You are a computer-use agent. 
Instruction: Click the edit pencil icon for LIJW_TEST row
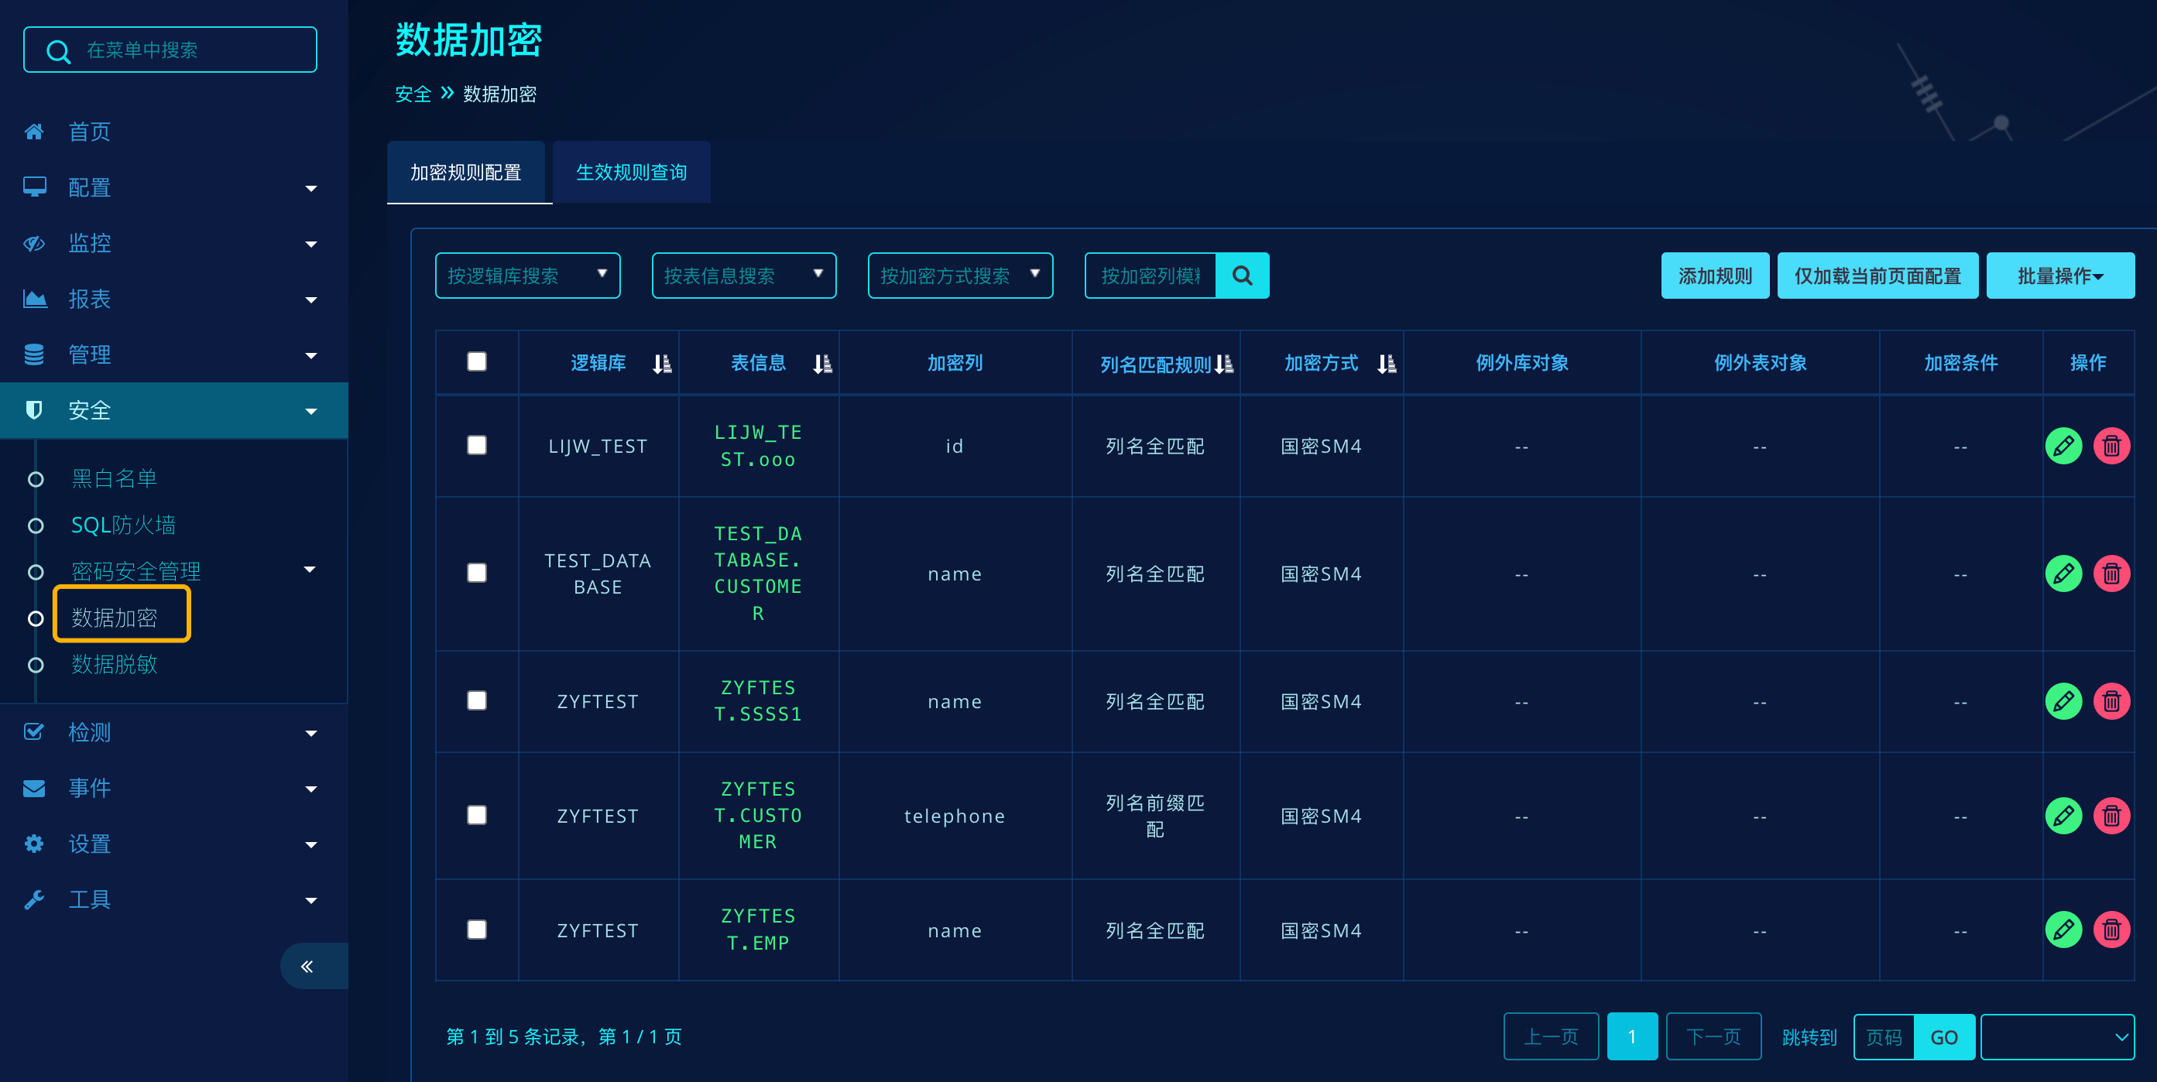pos(2063,446)
